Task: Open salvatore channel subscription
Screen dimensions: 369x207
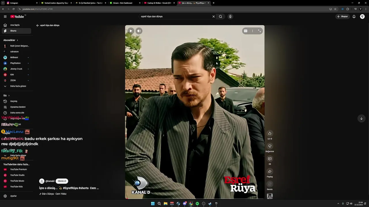Action: [x=16, y=52]
